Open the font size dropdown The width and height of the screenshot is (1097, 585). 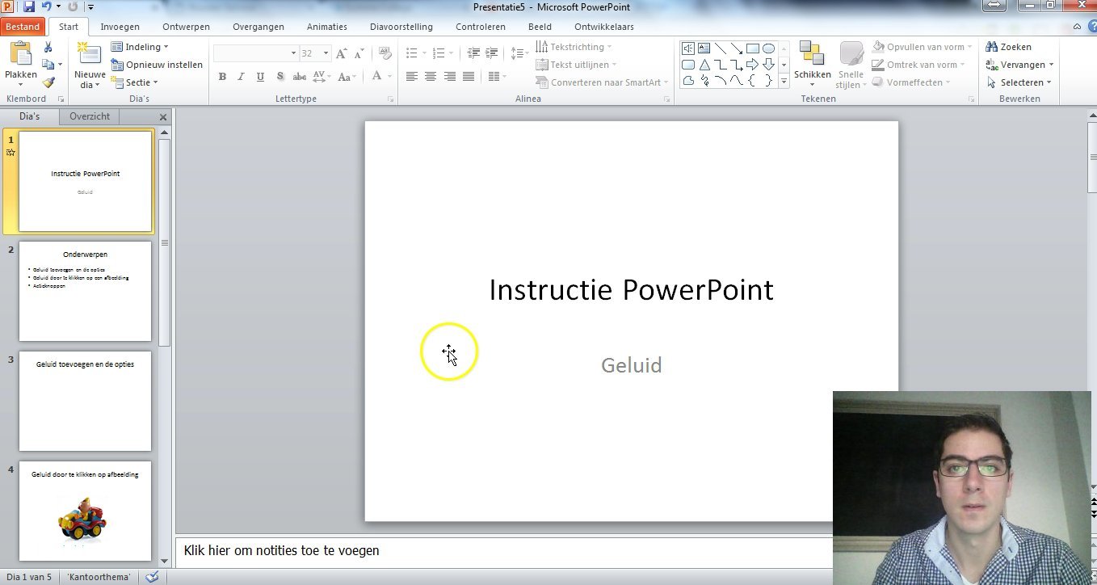click(324, 53)
